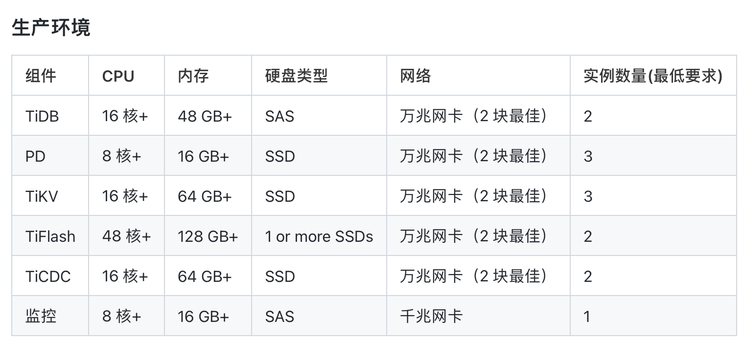This screenshot has width=744, height=340.
Task: Click the 组件 column header
Action: [41, 76]
